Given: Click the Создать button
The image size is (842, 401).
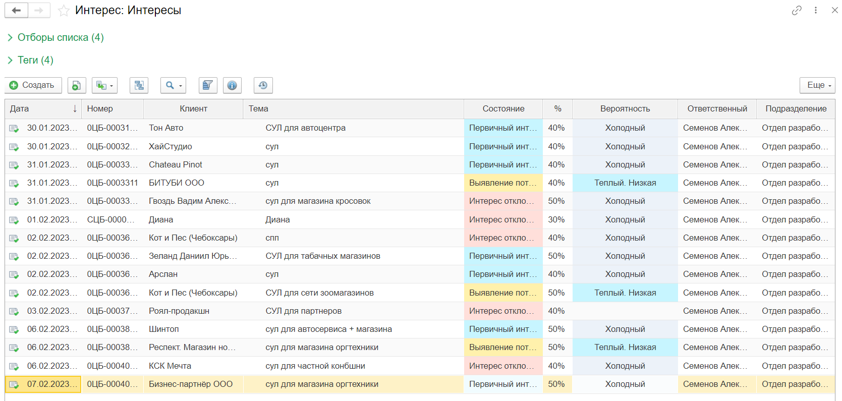Looking at the screenshot, I should click(x=33, y=85).
